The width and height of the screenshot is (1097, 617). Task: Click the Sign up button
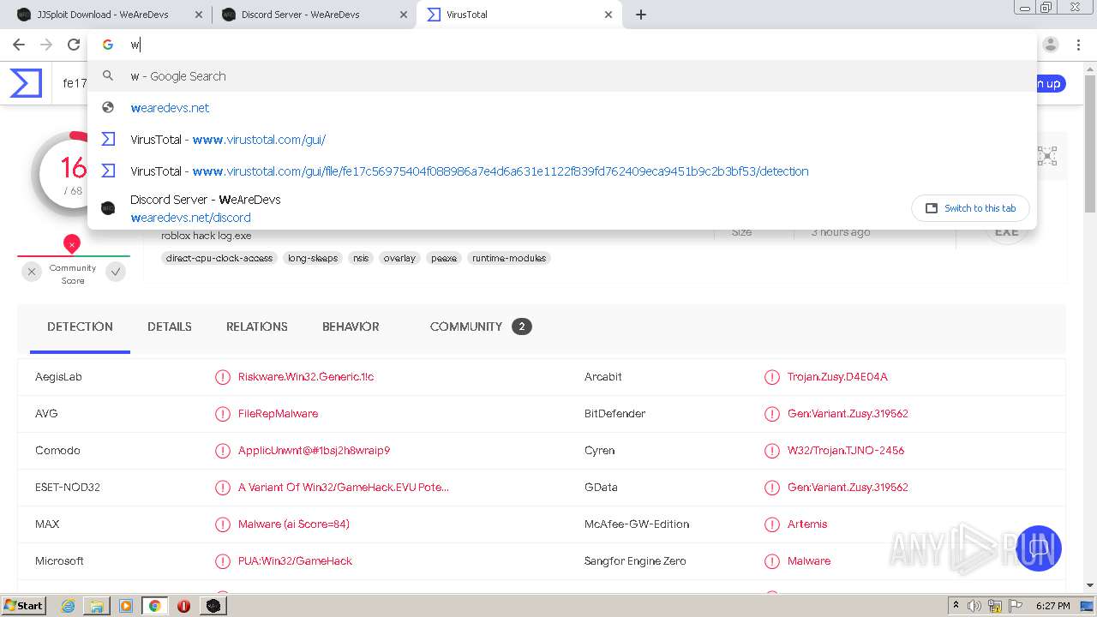click(x=1050, y=83)
